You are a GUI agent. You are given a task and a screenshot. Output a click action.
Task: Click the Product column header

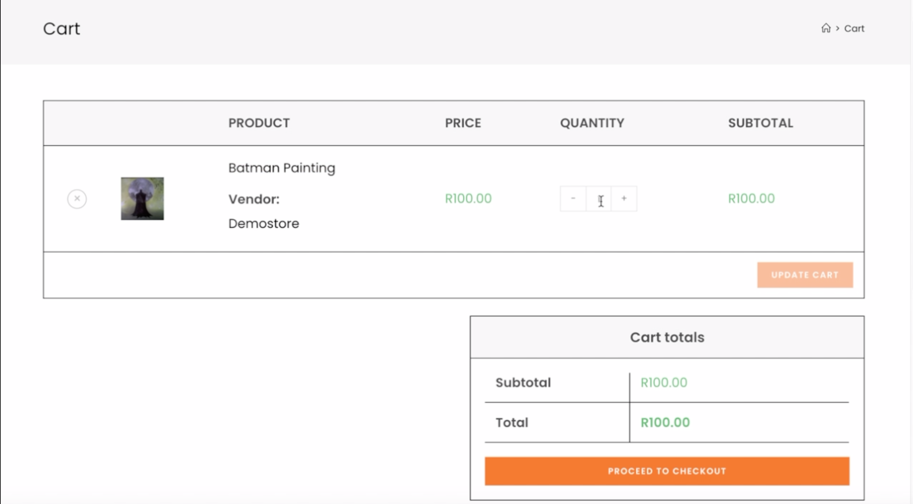point(259,123)
